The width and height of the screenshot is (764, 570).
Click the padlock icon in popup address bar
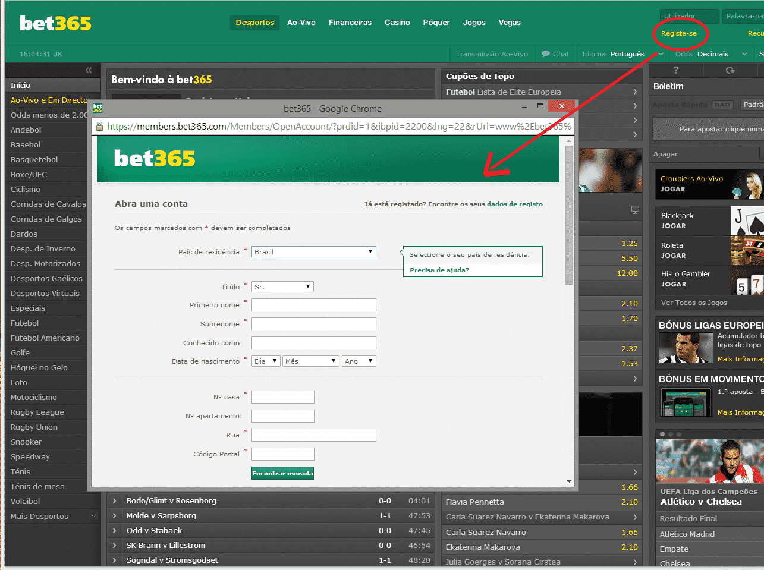click(x=99, y=127)
